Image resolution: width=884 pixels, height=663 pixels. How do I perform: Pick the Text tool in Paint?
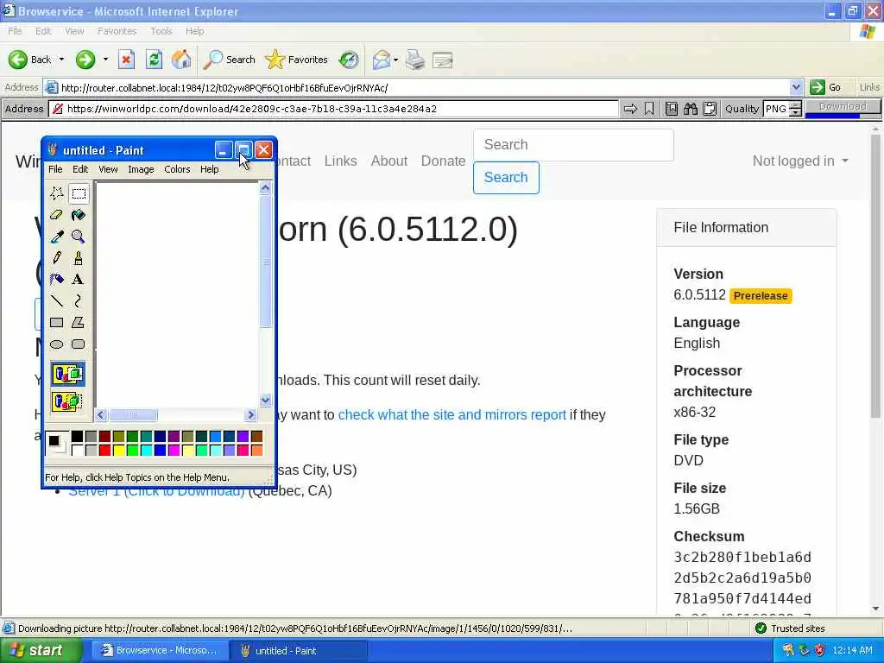tap(79, 279)
